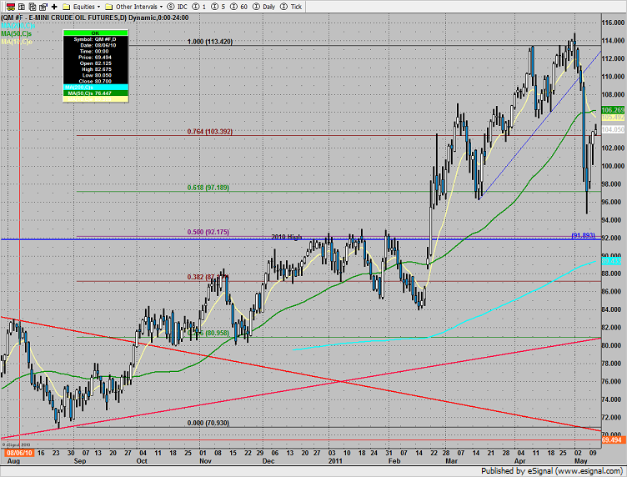Click the Fibonacci label 0.500 (92.175)

pos(208,232)
